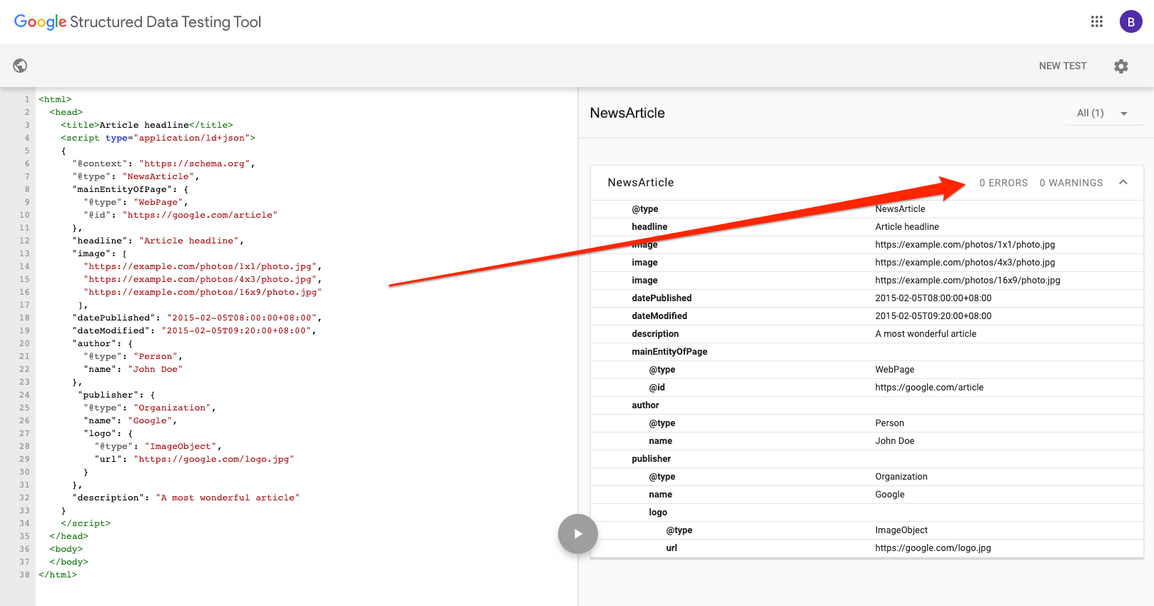Click the "@context" code line
1154x606 pixels.
click(163, 163)
